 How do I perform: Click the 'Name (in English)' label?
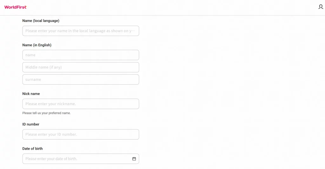click(x=37, y=45)
